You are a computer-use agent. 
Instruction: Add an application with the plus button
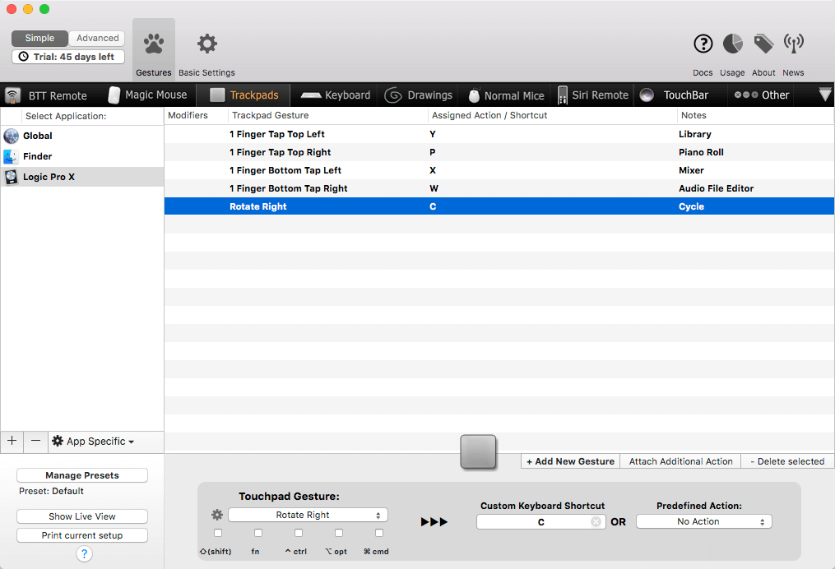tap(12, 441)
